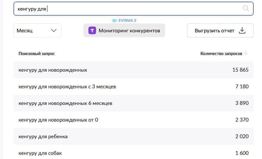Select query кенгуру для новорожденных
The image size is (262, 159).
coord(53,70)
